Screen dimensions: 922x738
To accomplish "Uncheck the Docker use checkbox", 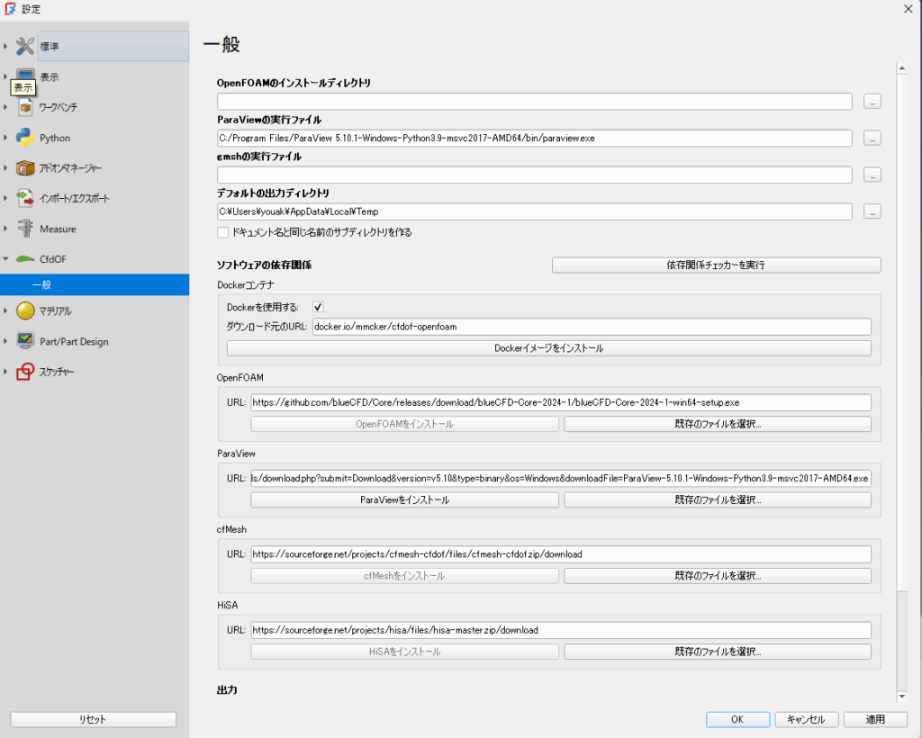I will click(318, 307).
